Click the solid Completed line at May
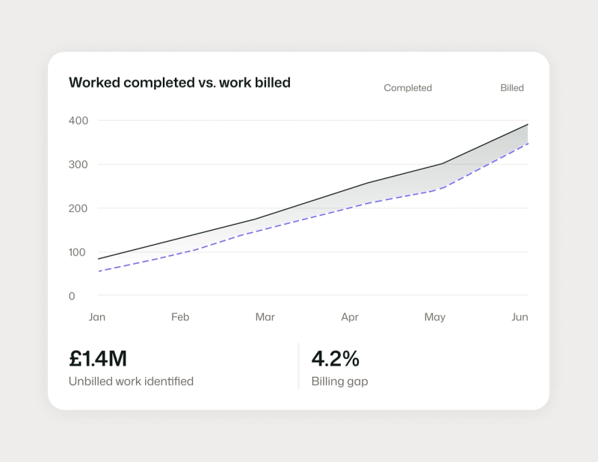598x462 pixels. pos(443,163)
